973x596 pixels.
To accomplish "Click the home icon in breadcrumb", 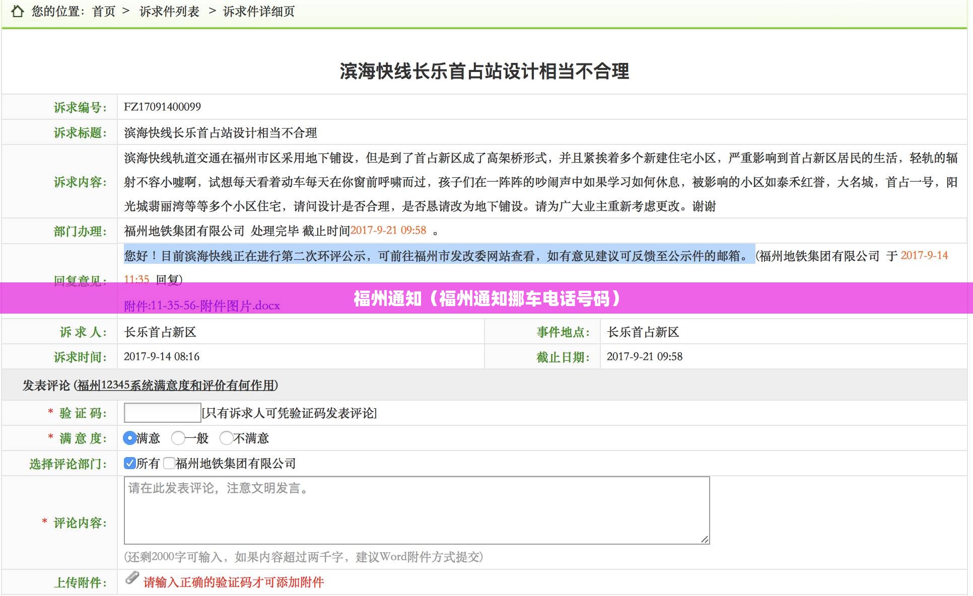I will (18, 11).
